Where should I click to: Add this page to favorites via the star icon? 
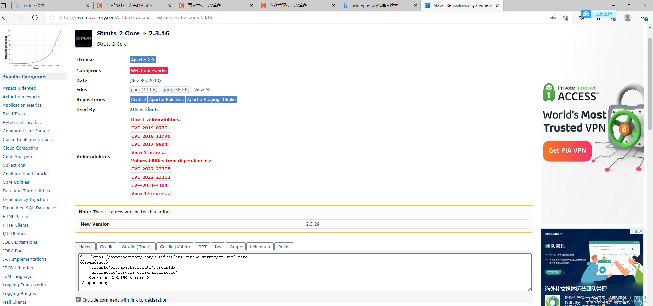pos(565,17)
